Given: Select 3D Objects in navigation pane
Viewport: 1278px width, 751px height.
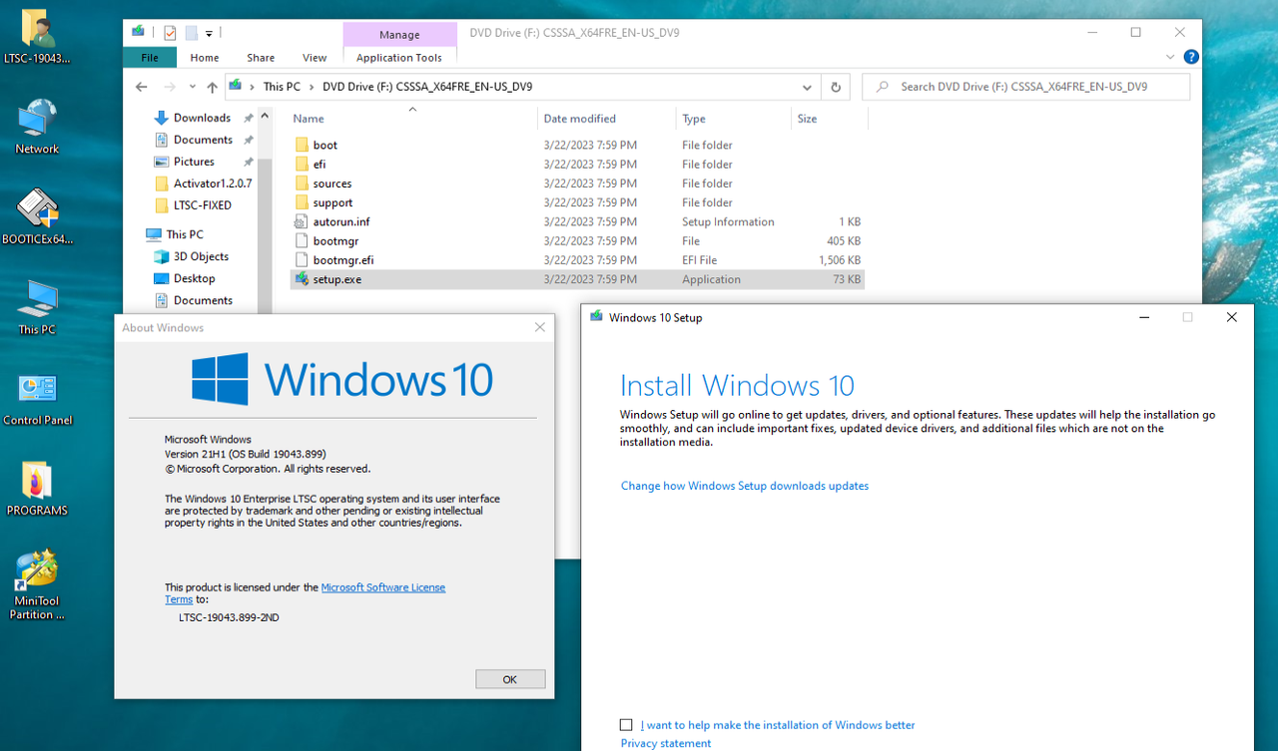Looking at the screenshot, I should [201, 256].
